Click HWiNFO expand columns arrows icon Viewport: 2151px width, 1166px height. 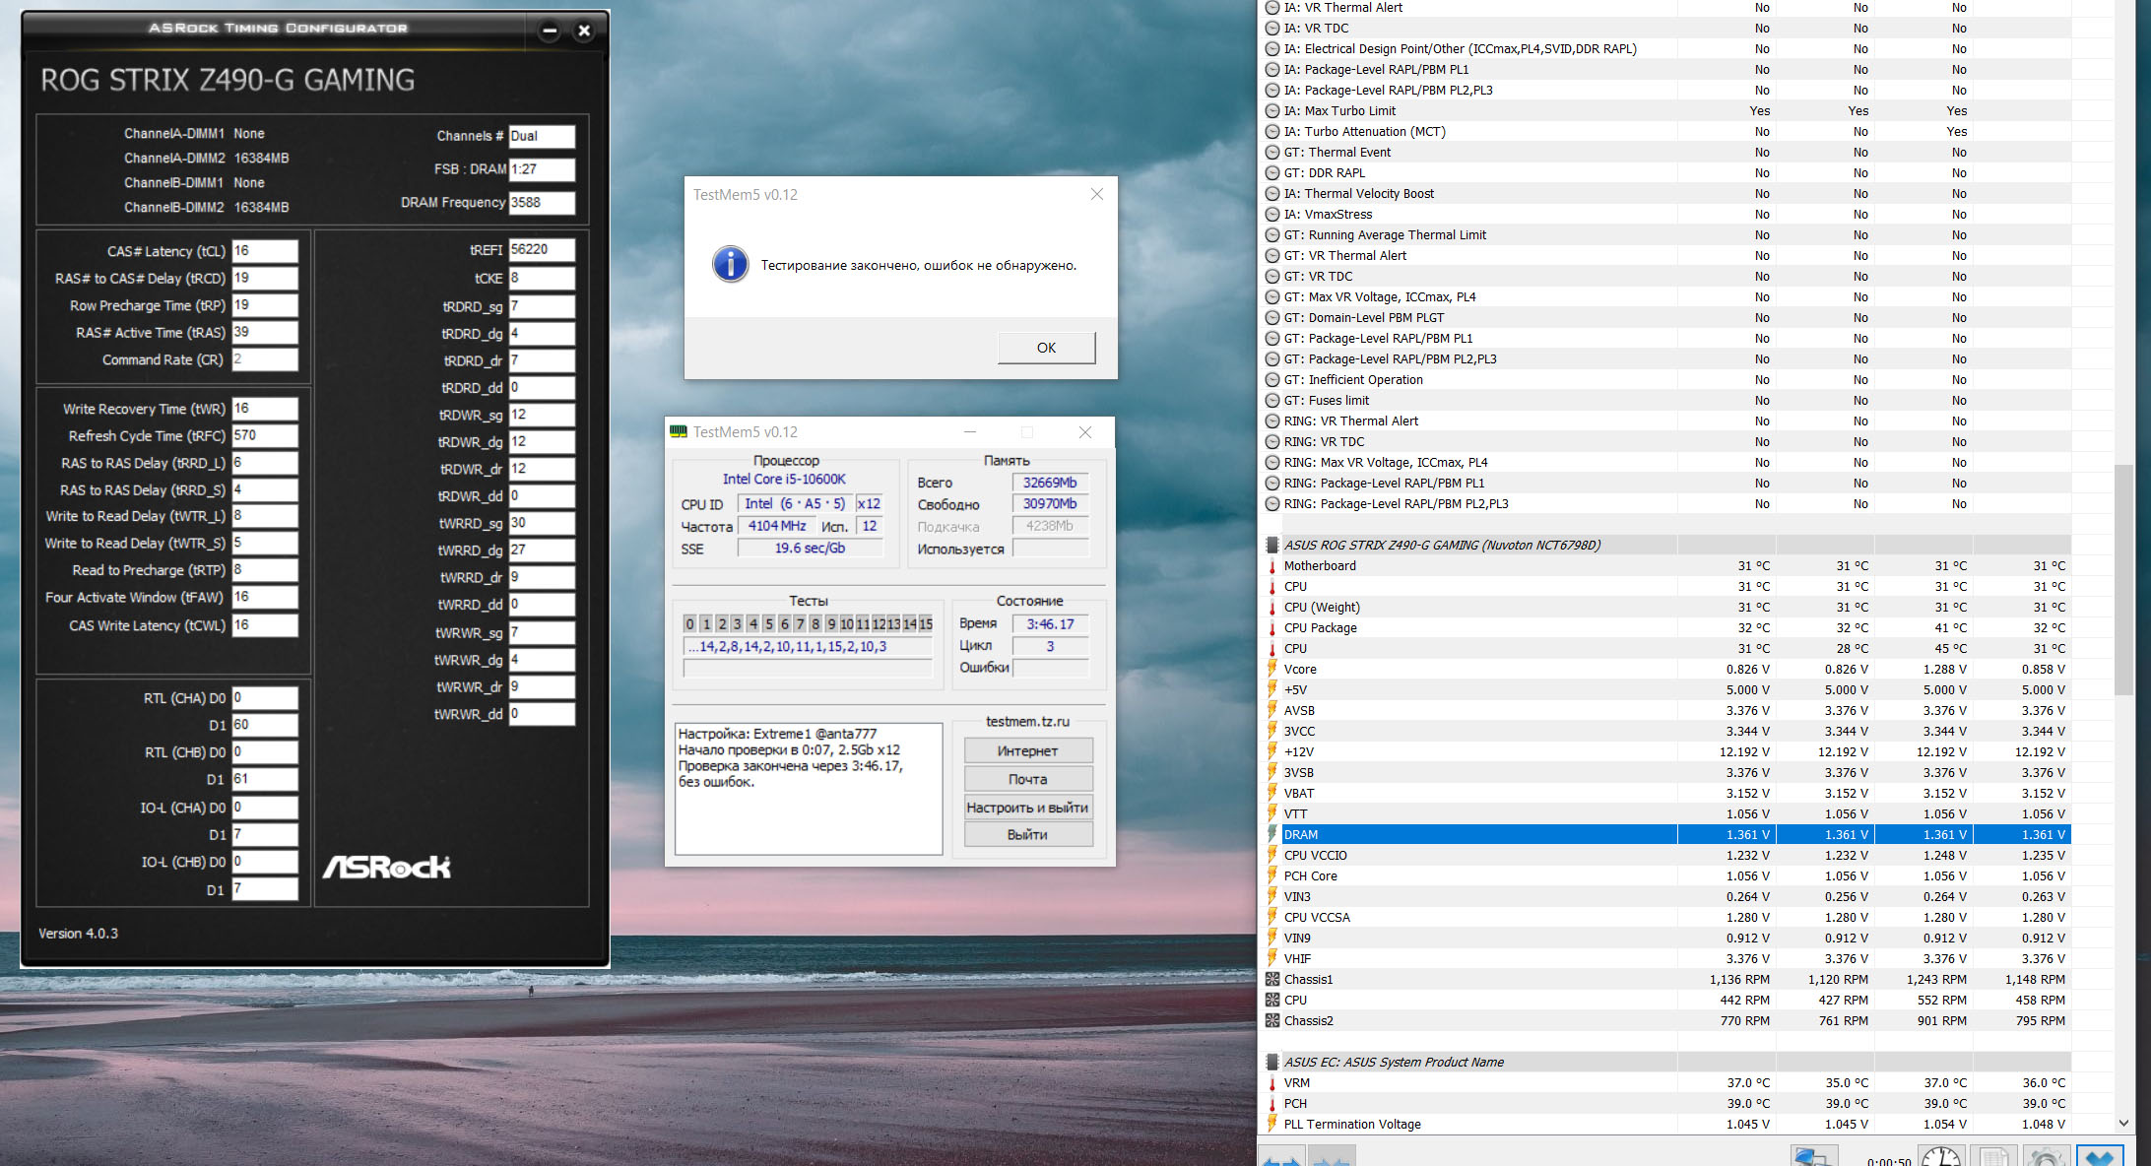[1281, 1158]
